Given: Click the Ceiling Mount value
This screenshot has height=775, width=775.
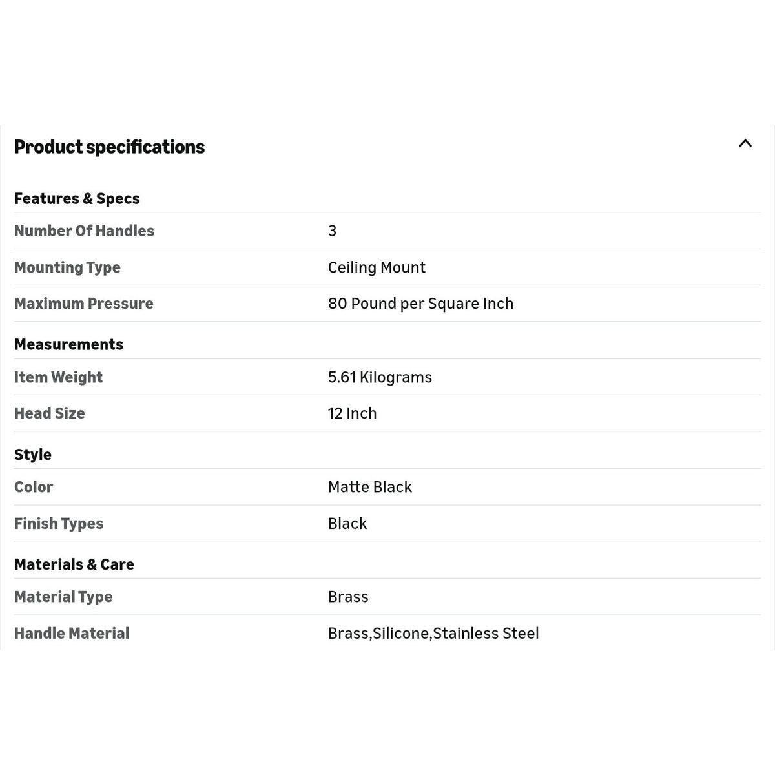Looking at the screenshot, I should coord(377,267).
